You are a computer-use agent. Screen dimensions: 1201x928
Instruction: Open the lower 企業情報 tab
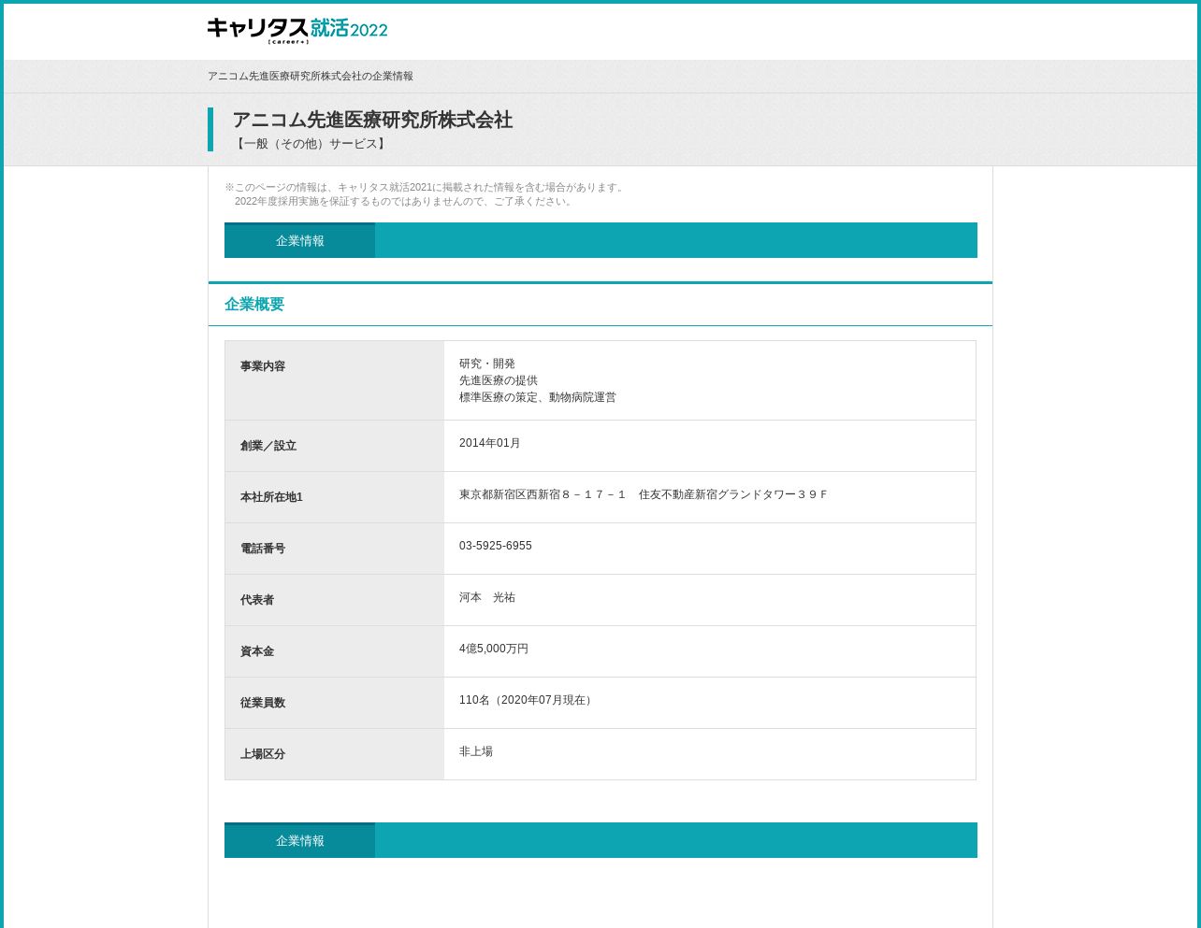click(x=299, y=840)
